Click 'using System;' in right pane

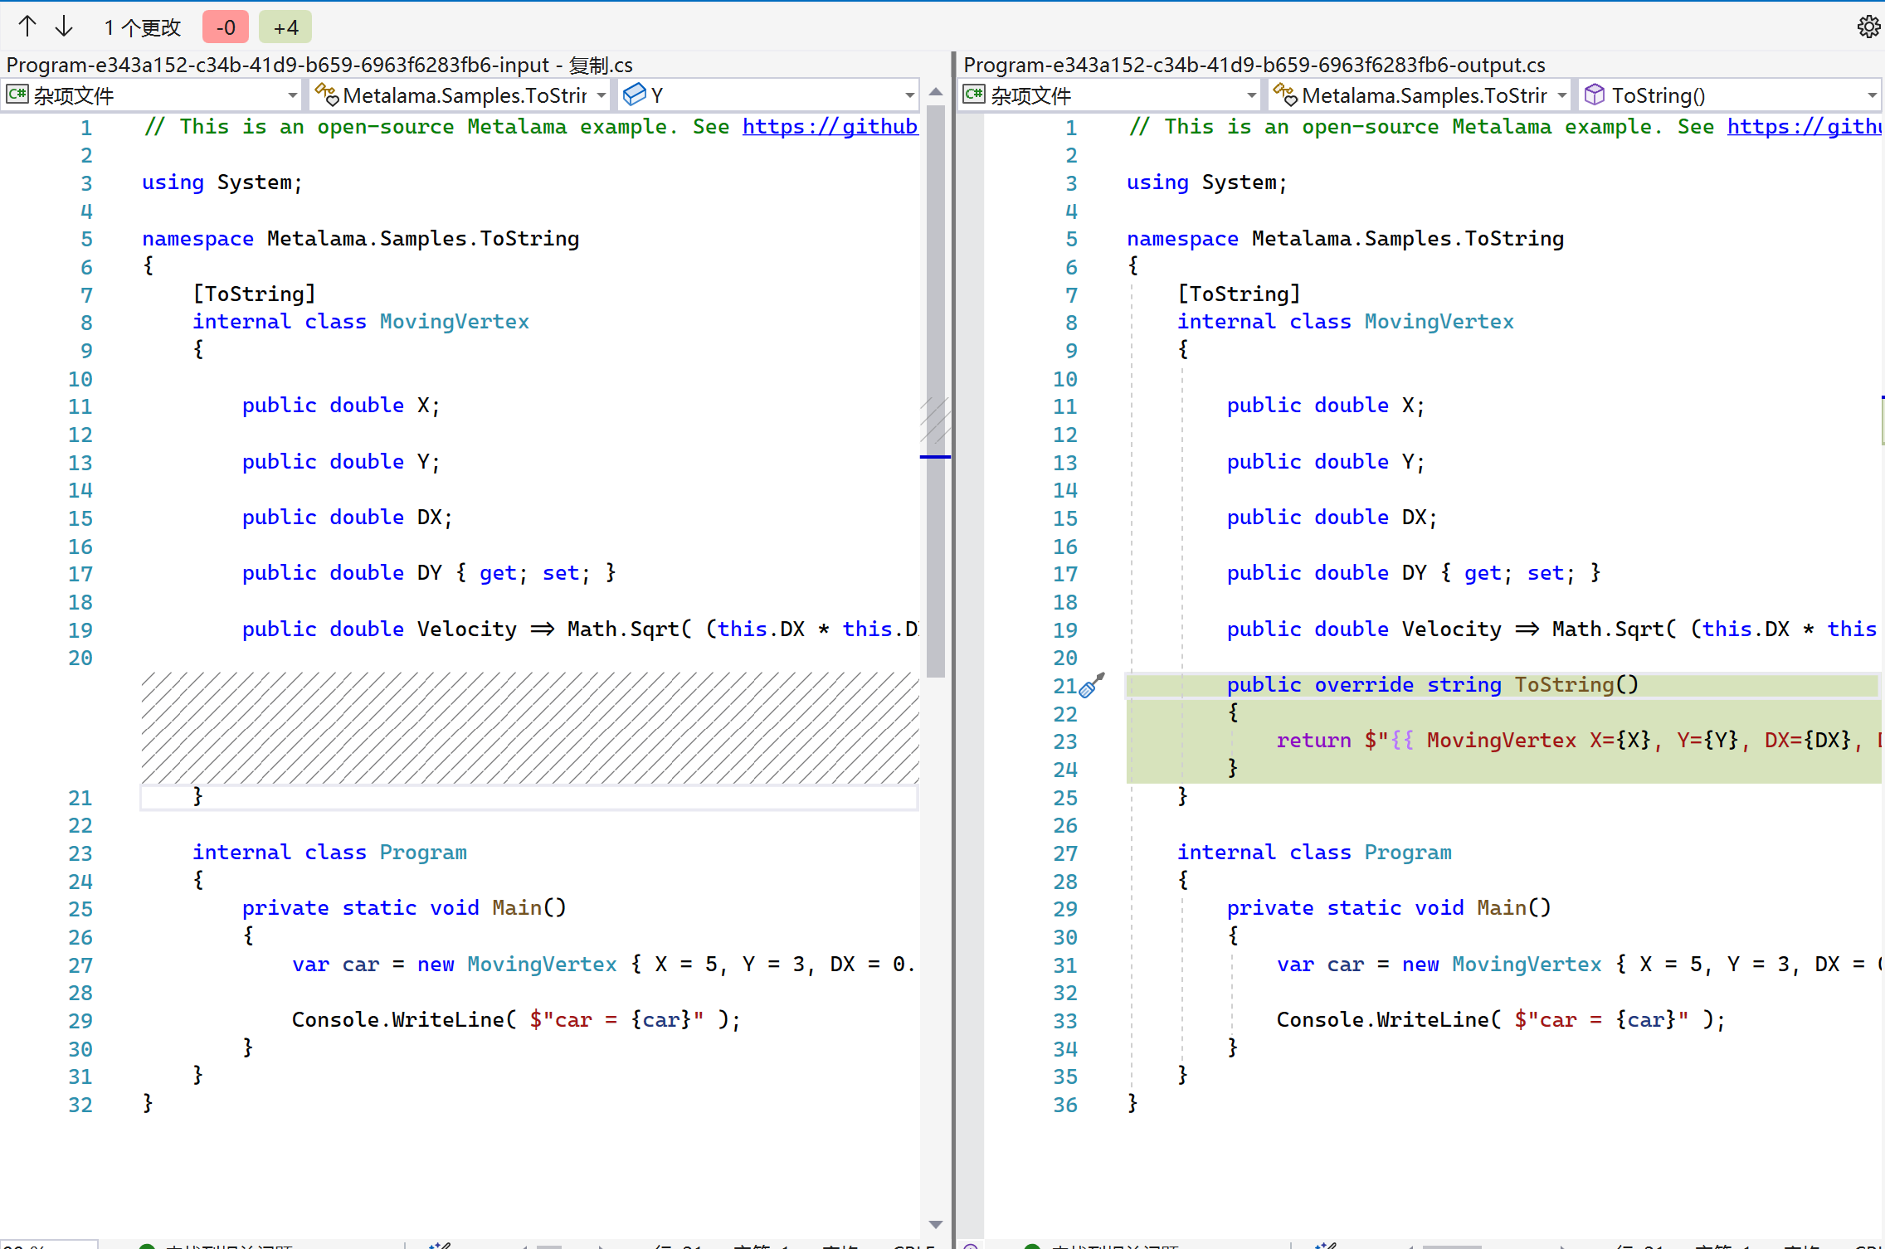coord(1207,182)
